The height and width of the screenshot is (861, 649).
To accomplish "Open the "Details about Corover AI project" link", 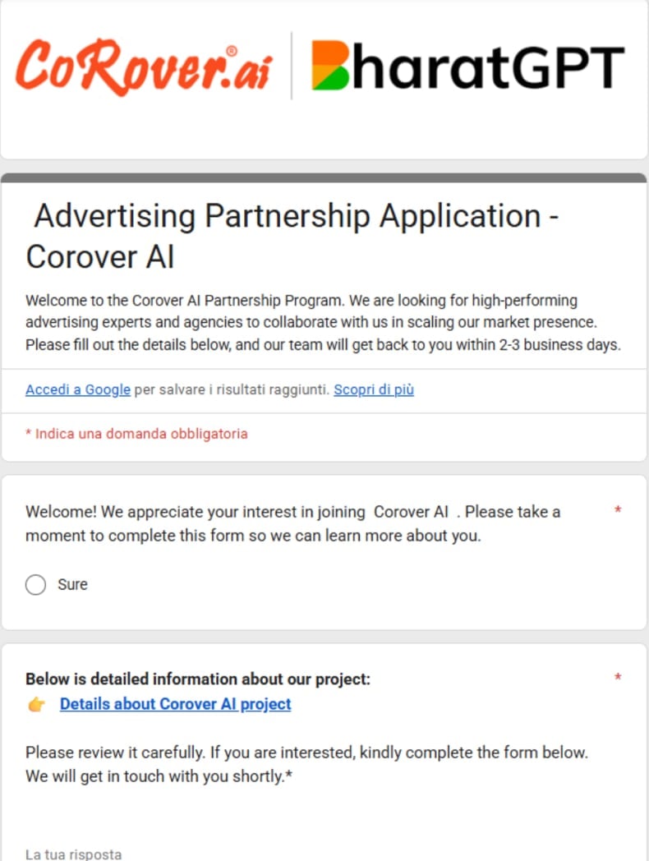I will (175, 704).
